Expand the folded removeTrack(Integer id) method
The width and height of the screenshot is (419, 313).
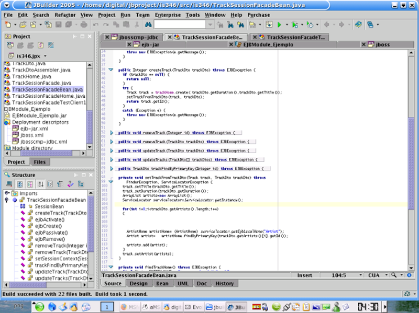(111, 133)
